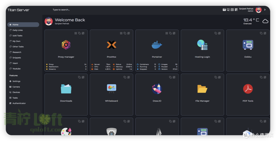Click open-external icon on ProxMox card
The height and width of the screenshot is (141, 276).
point(129,33)
